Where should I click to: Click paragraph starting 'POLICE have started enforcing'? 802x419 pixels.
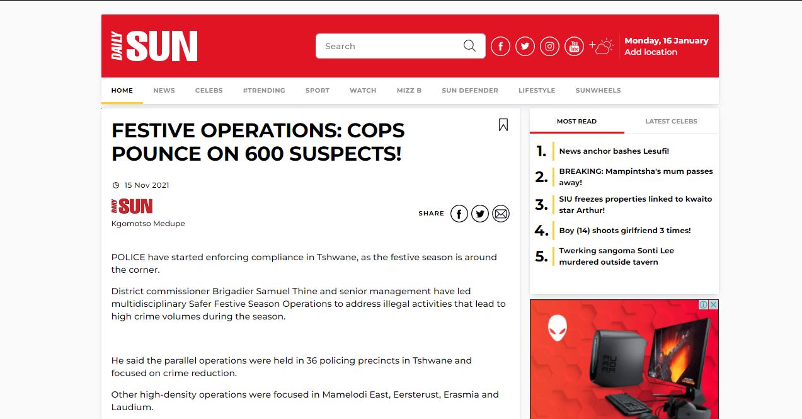[304, 263]
